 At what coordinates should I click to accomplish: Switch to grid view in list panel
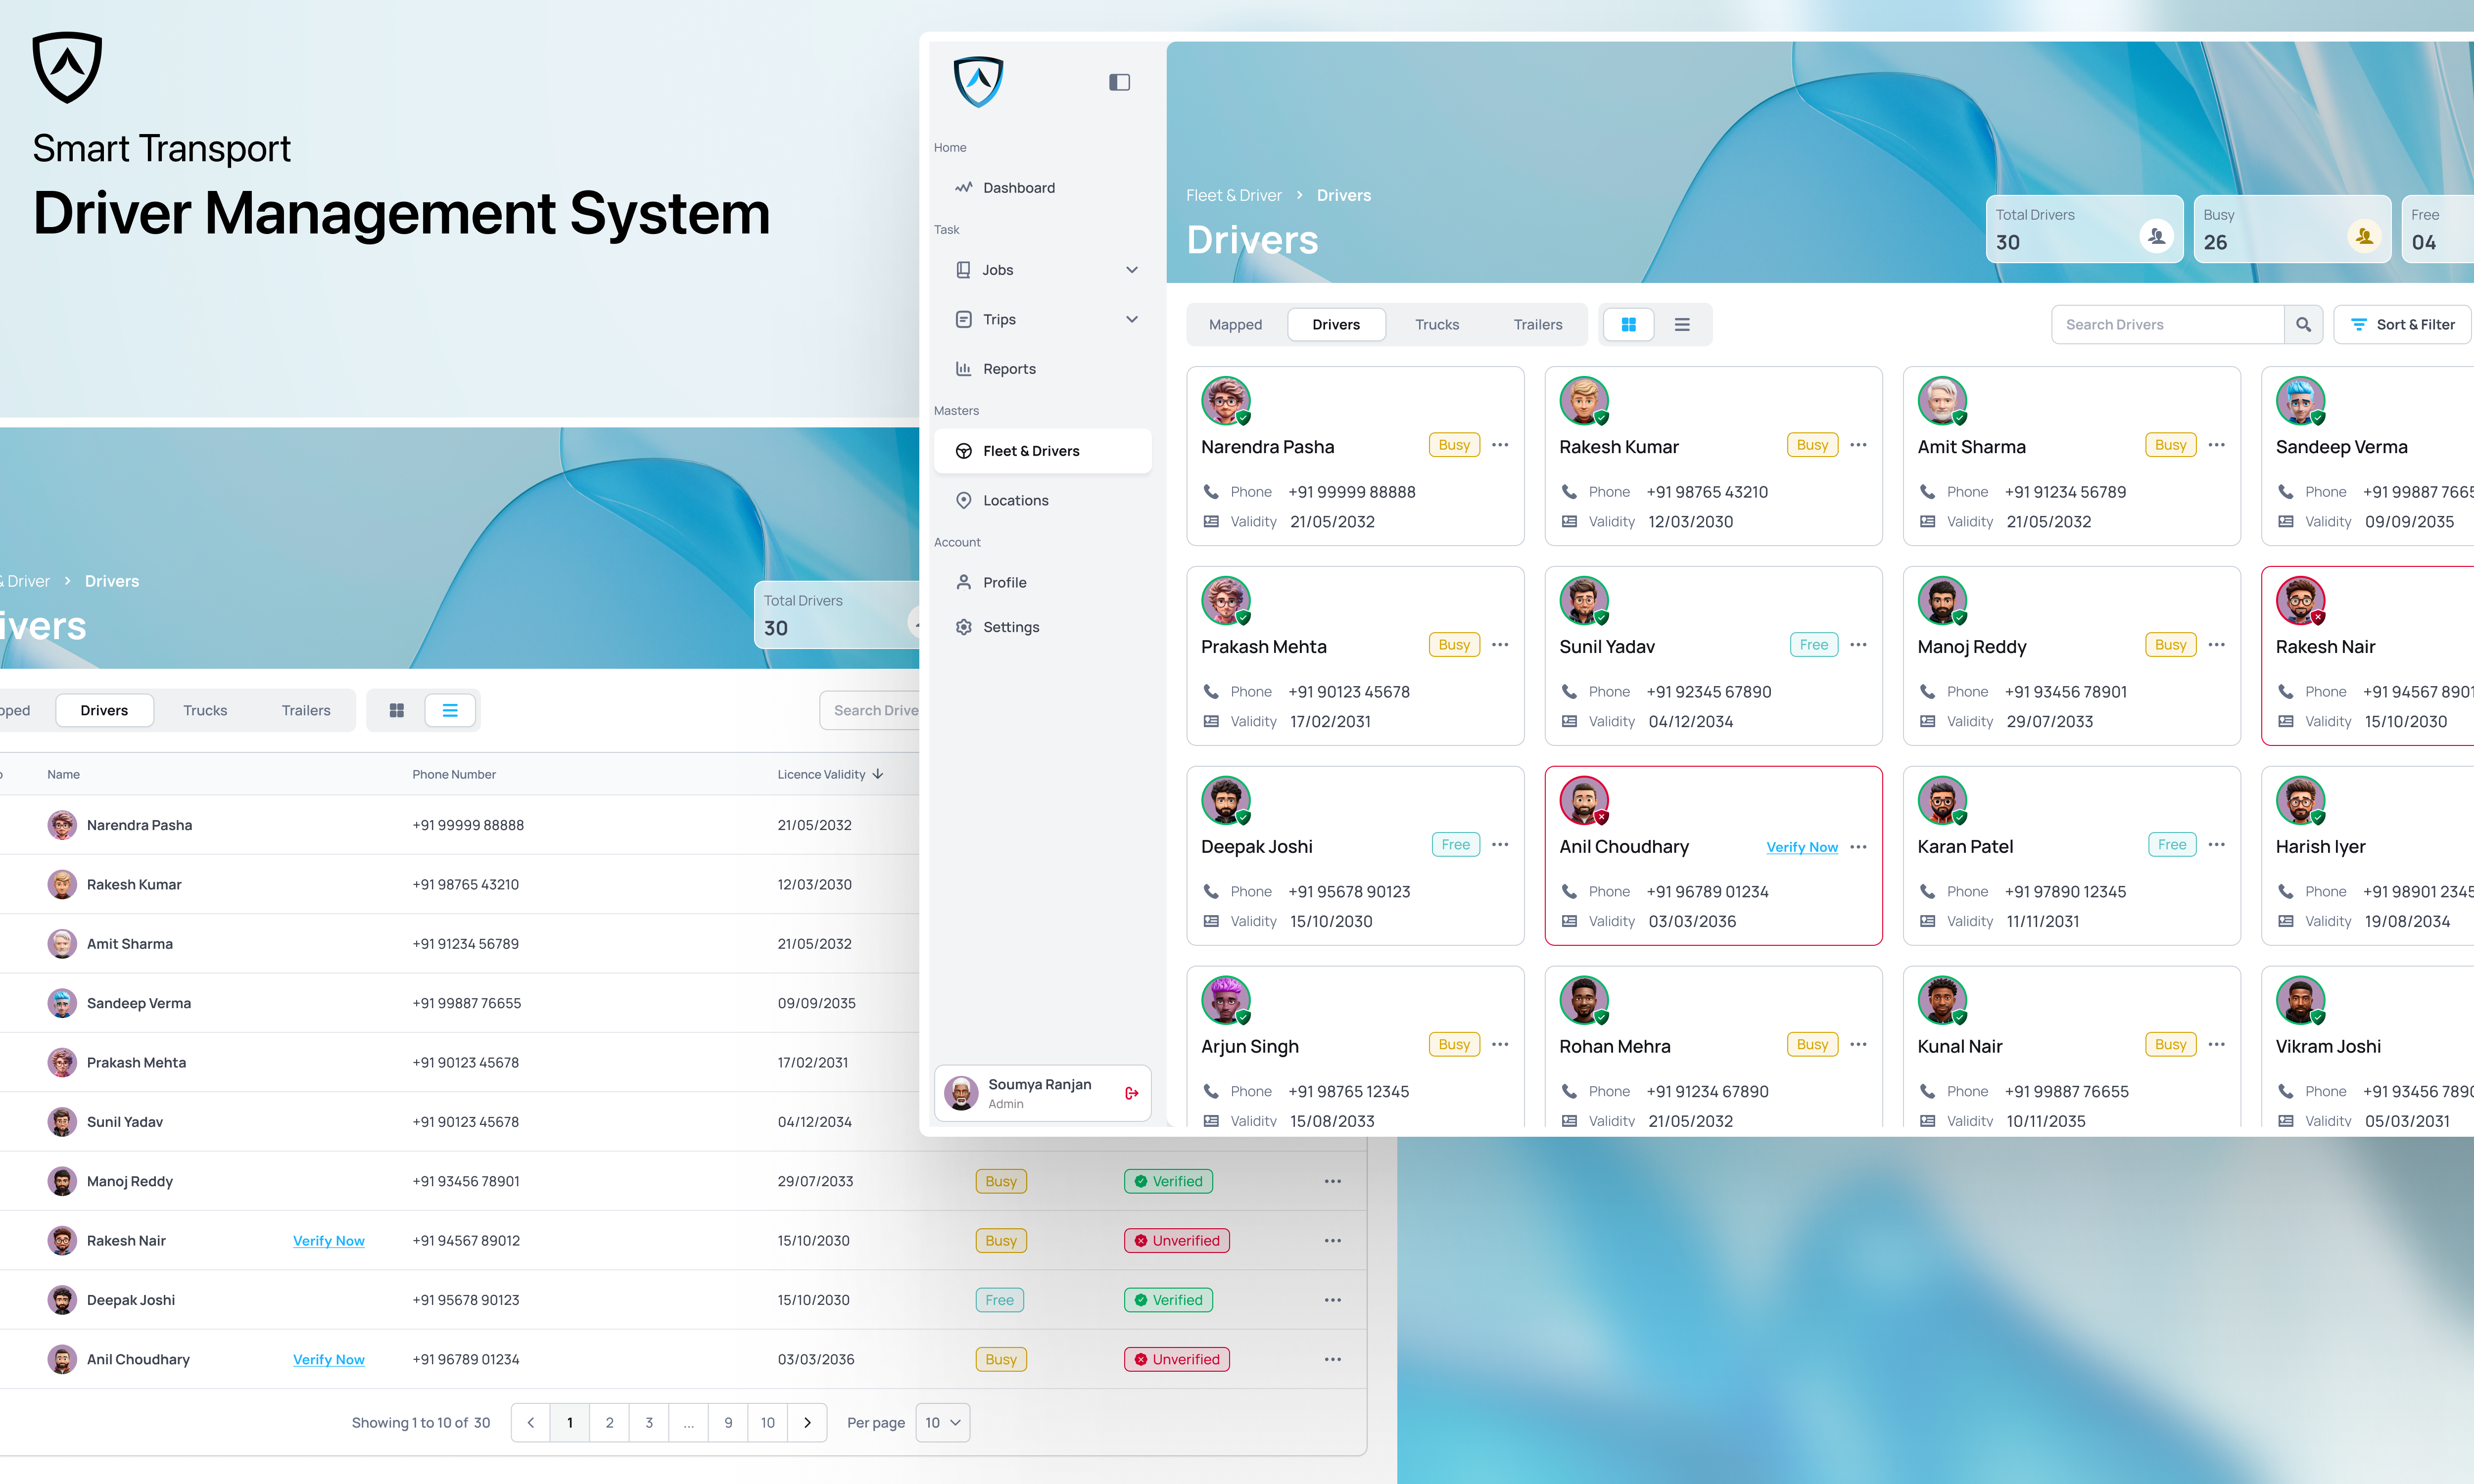click(396, 711)
